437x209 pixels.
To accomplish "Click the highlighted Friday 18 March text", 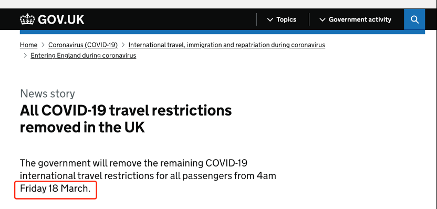I will point(55,189).
